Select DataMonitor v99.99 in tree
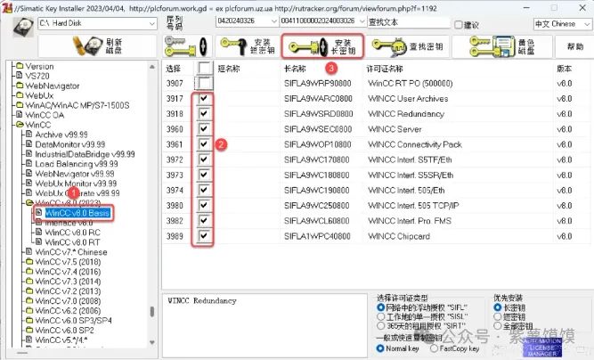This screenshot has height=360, width=594. coord(73,144)
